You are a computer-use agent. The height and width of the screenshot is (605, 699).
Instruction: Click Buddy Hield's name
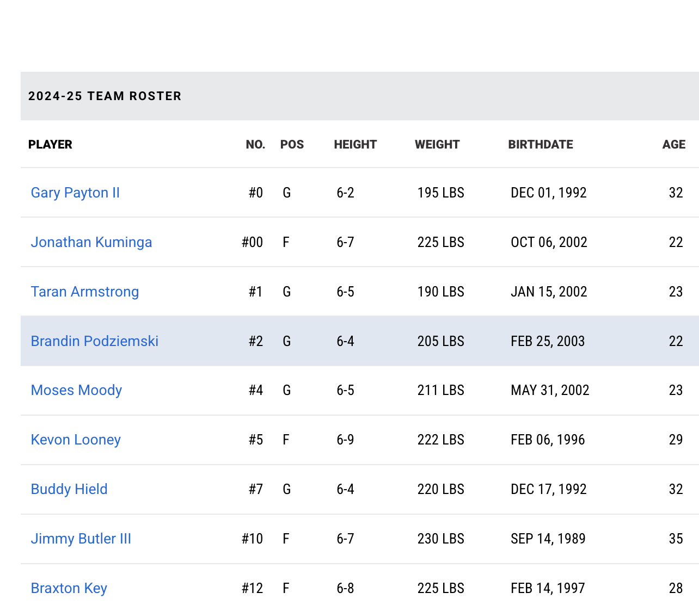tap(69, 489)
